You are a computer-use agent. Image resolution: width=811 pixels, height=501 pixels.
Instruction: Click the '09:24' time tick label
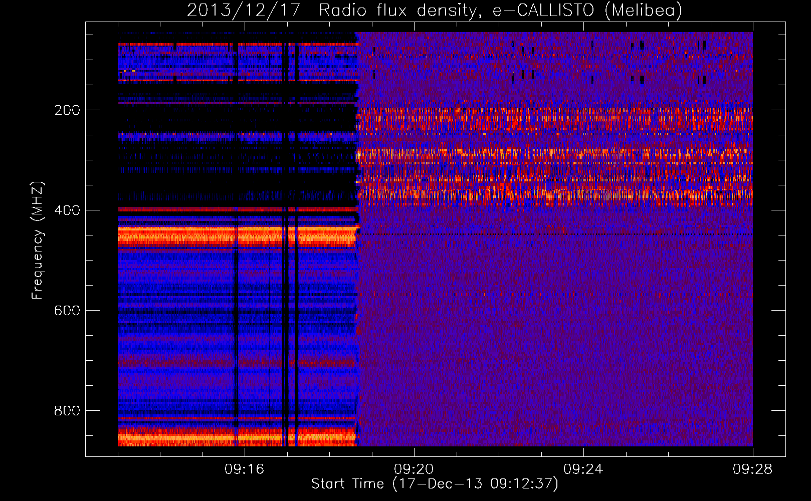[583, 469]
